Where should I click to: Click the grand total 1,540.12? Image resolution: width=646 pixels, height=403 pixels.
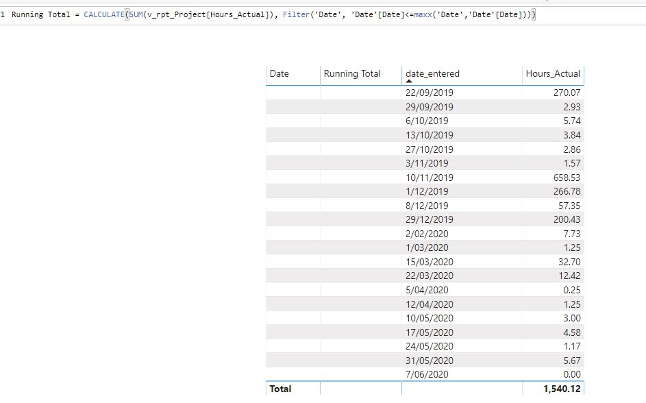pos(562,389)
